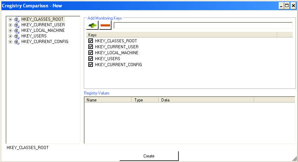Select HKEY_CURRENT_USER label in the tree
This screenshot has height=162, width=298.
[x=43, y=25]
